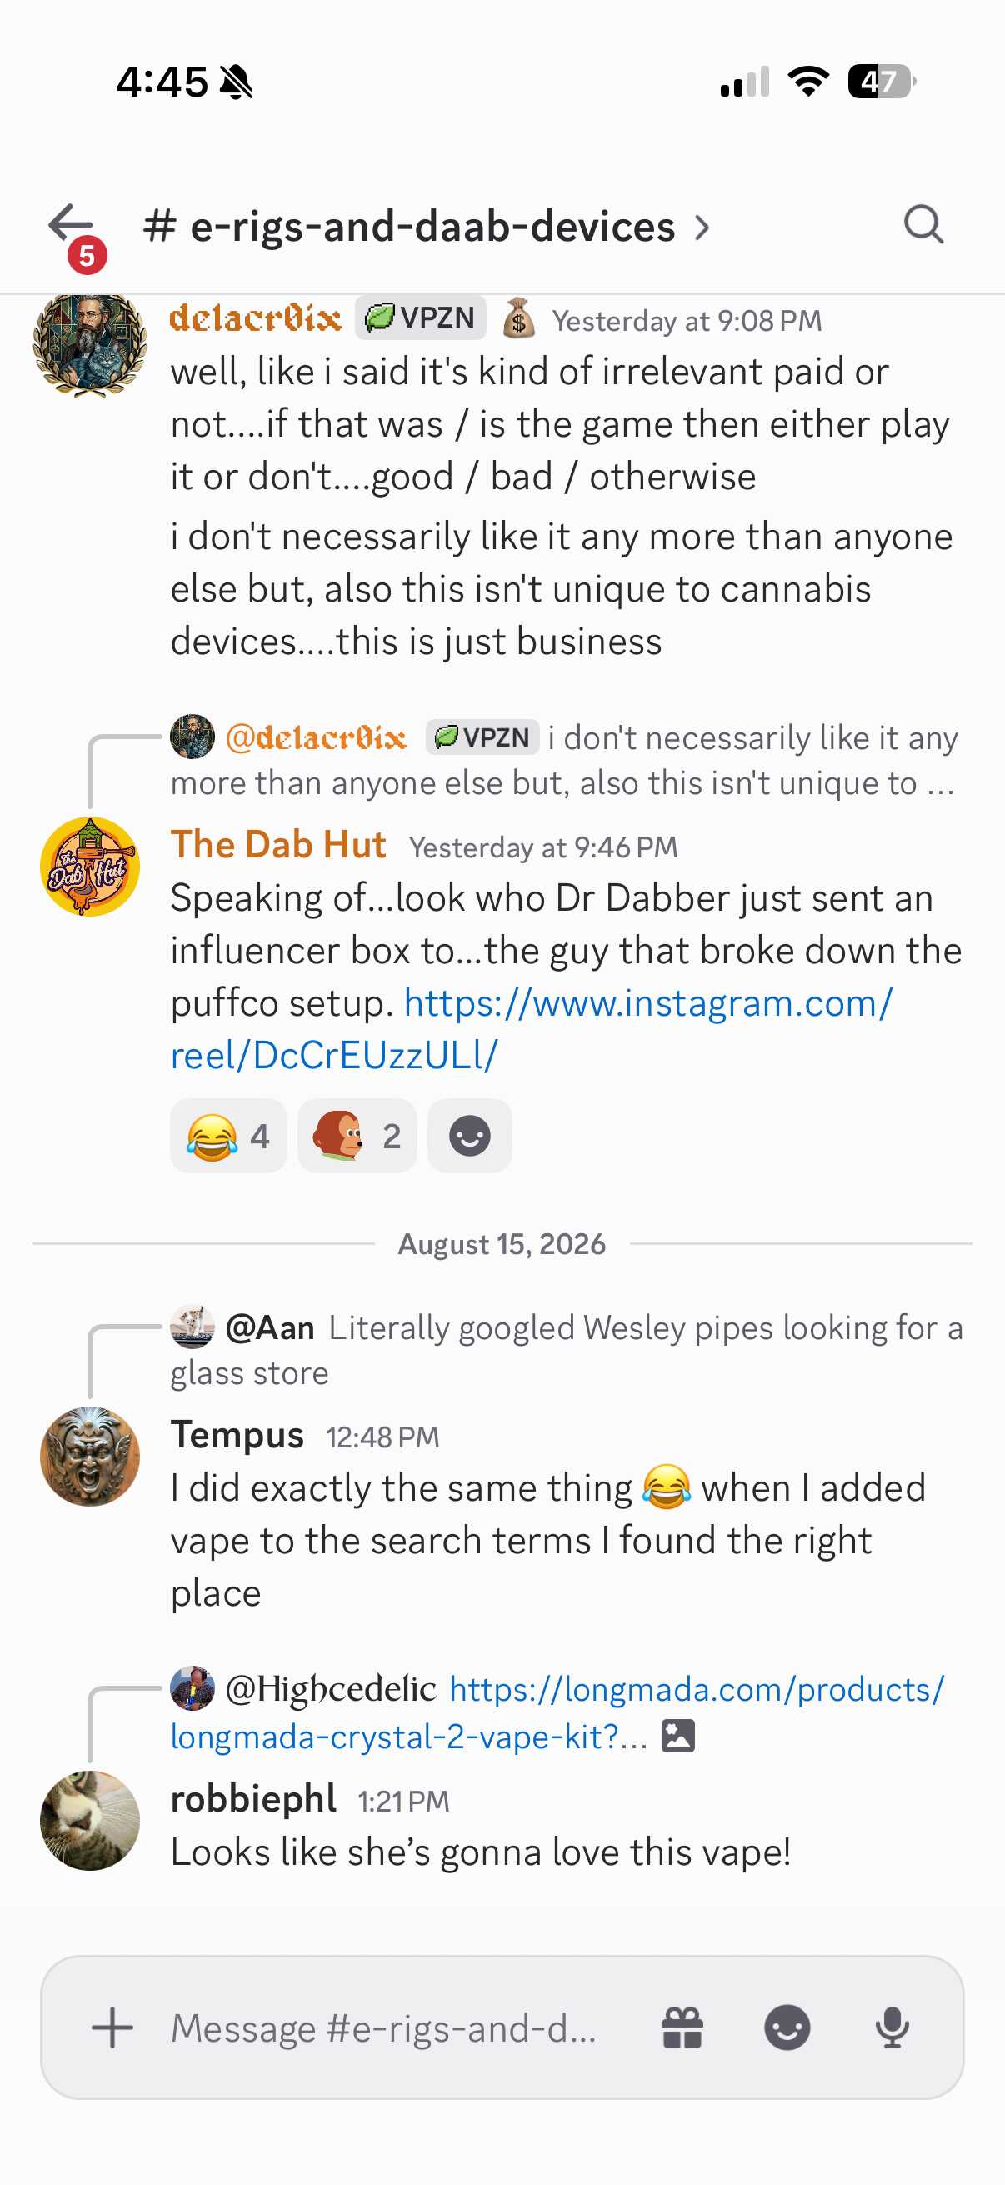Viewport: 1005px width, 2185px height.
Task: Open robbiephl cat avatar
Action: click(90, 1820)
